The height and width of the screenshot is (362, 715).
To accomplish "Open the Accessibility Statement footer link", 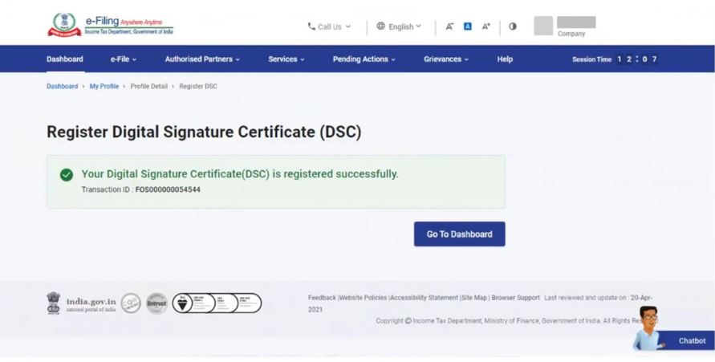I will coord(425,298).
